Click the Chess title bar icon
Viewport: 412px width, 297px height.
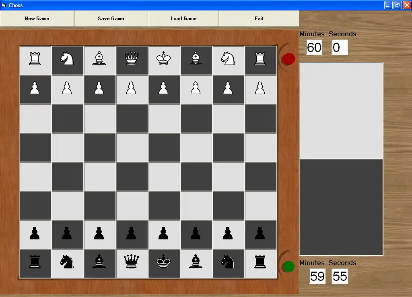coord(4,5)
